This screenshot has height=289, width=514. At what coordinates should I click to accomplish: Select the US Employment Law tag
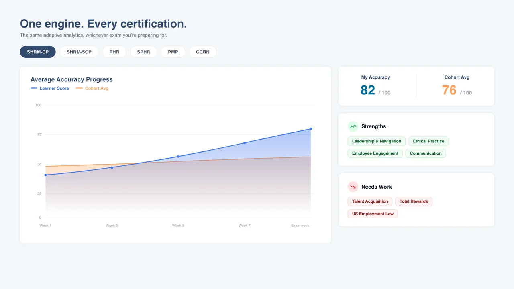[373, 214]
